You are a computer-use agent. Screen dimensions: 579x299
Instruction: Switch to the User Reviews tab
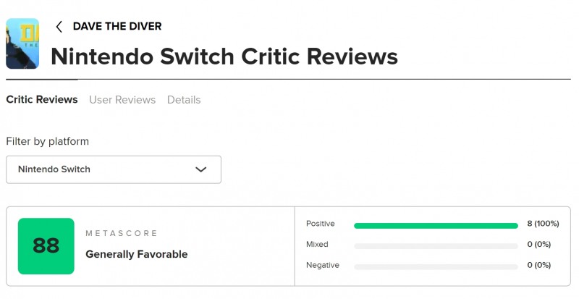tap(122, 100)
